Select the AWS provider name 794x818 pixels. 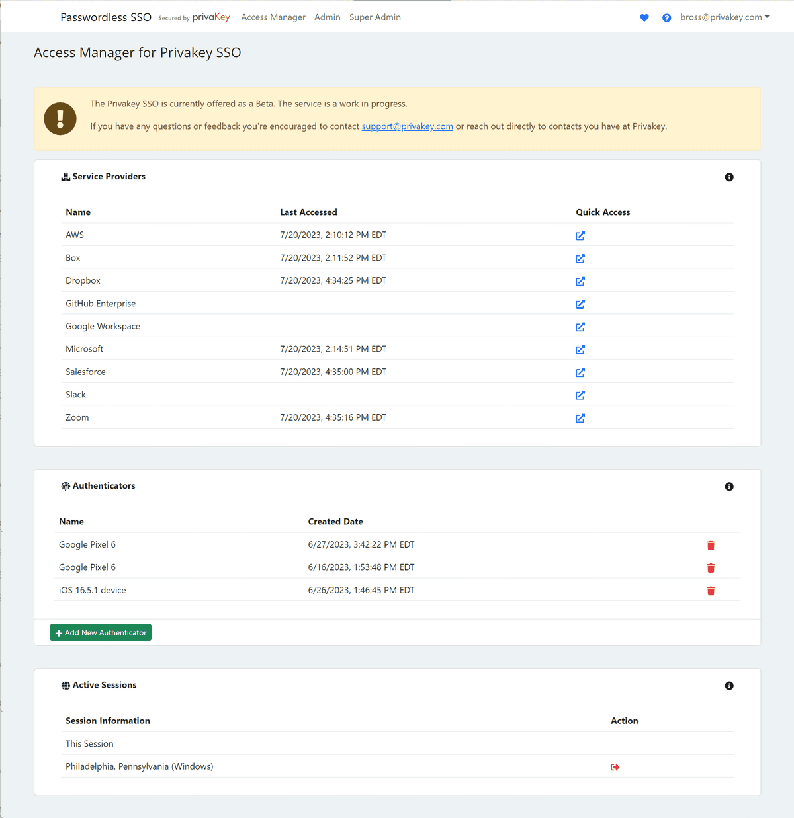pyautogui.click(x=75, y=235)
